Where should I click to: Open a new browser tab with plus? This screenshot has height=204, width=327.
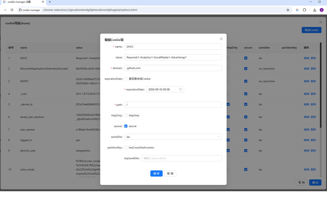coord(50,2)
